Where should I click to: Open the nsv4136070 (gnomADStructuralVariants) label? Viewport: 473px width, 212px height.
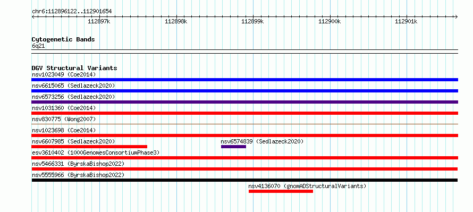pyautogui.click(x=307, y=186)
